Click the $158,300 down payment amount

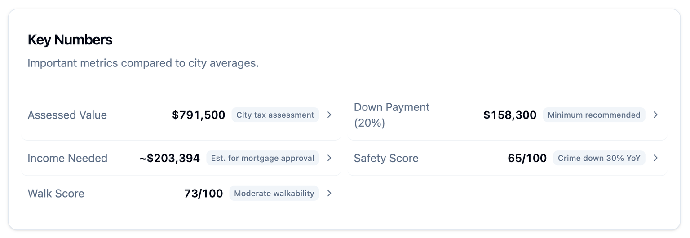click(510, 115)
